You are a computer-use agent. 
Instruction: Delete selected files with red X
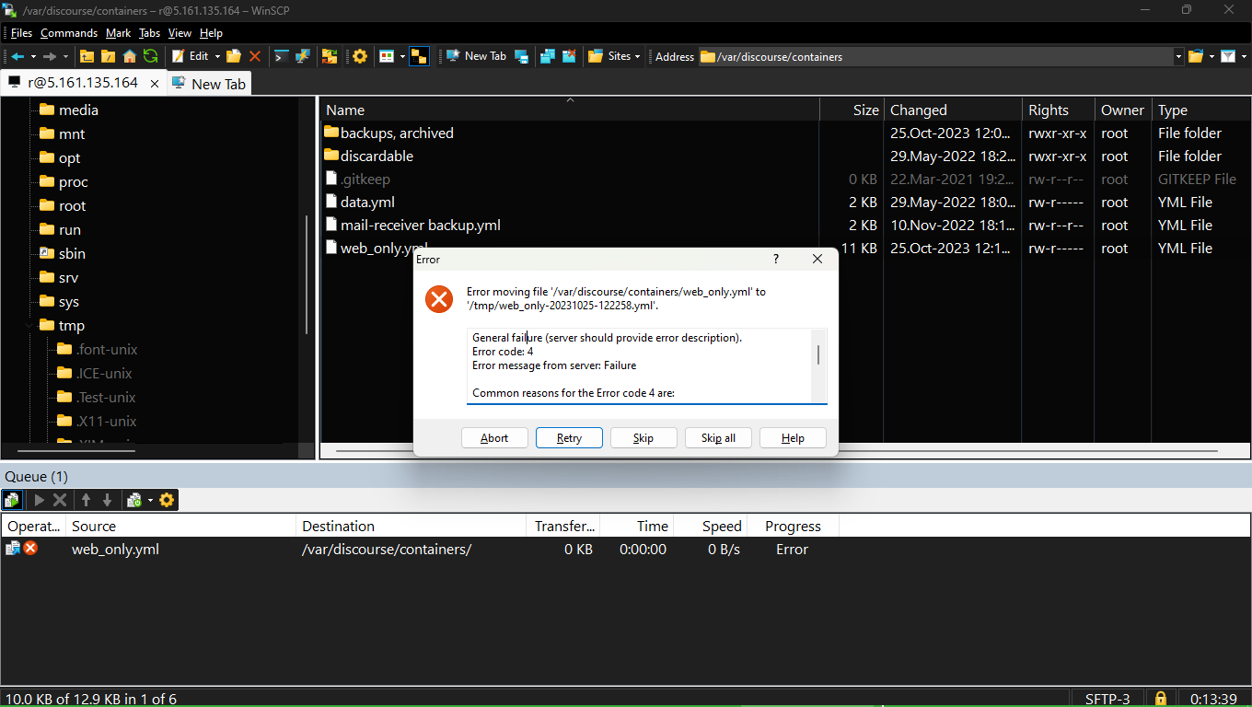(x=255, y=56)
